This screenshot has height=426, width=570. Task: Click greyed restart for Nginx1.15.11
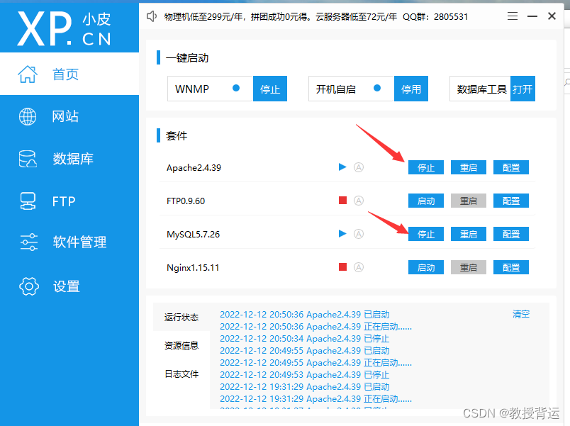click(469, 267)
